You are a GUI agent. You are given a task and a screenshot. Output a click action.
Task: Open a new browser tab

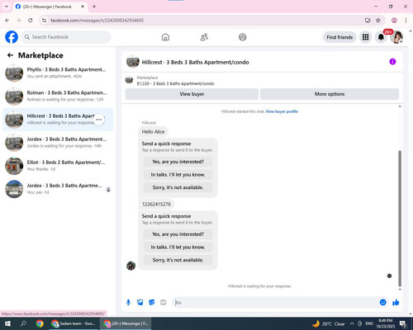pyautogui.click(x=94, y=7)
